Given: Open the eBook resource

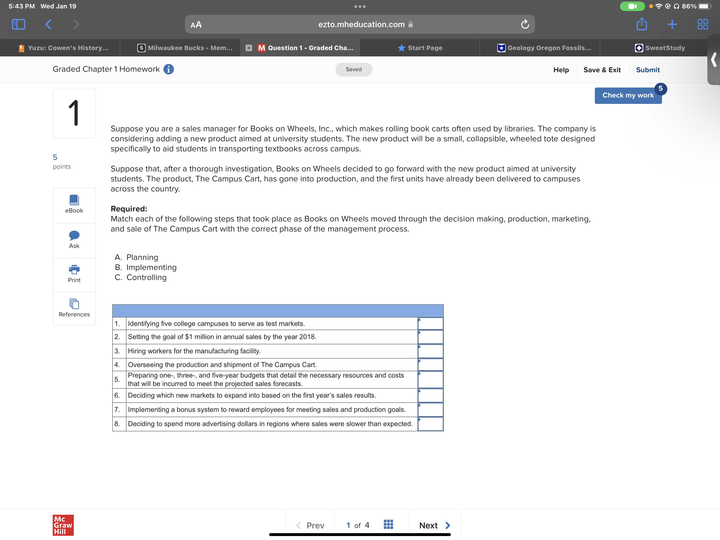Looking at the screenshot, I should tap(74, 204).
